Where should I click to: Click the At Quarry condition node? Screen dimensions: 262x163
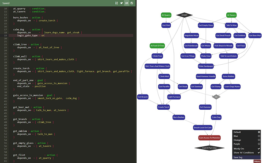pyautogui.click(x=166, y=15)
